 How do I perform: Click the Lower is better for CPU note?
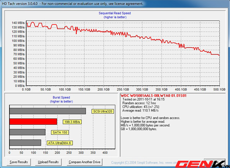(150, 118)
